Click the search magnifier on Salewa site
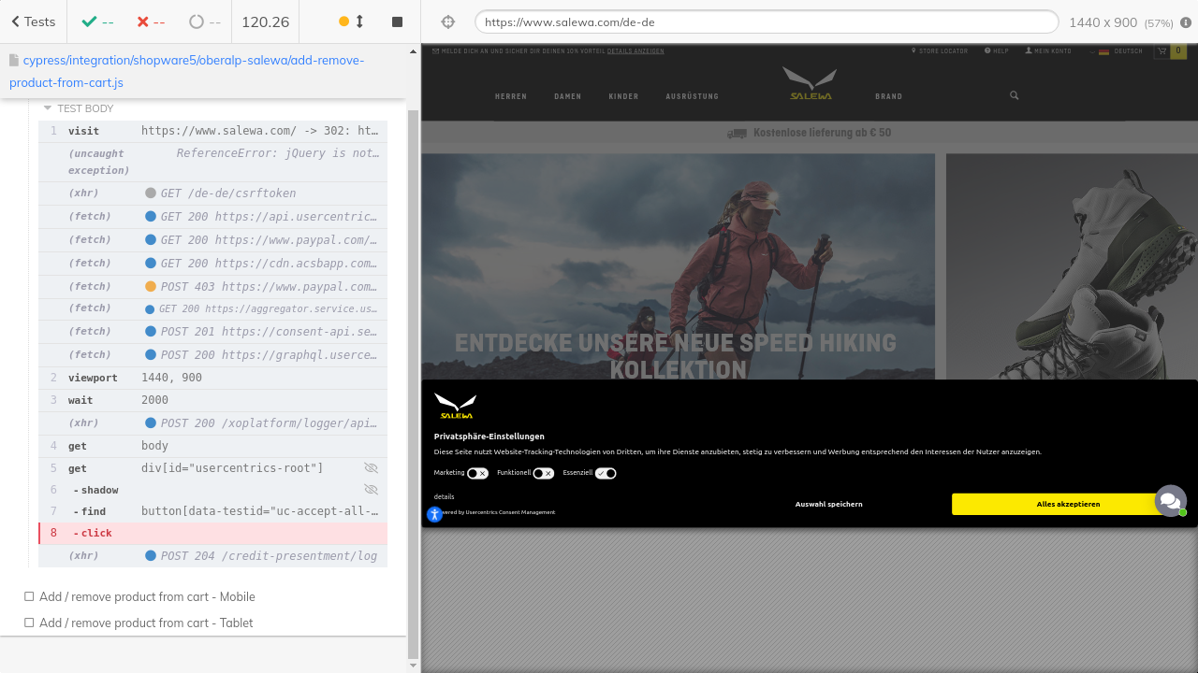Screen dimensions: 1198x673 point(1014,95)
